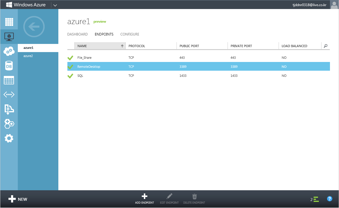Click the RemoteDesktop status checkmark
Image resolution: width=339 pixels, height=208 pixels.
coord(70,67)
